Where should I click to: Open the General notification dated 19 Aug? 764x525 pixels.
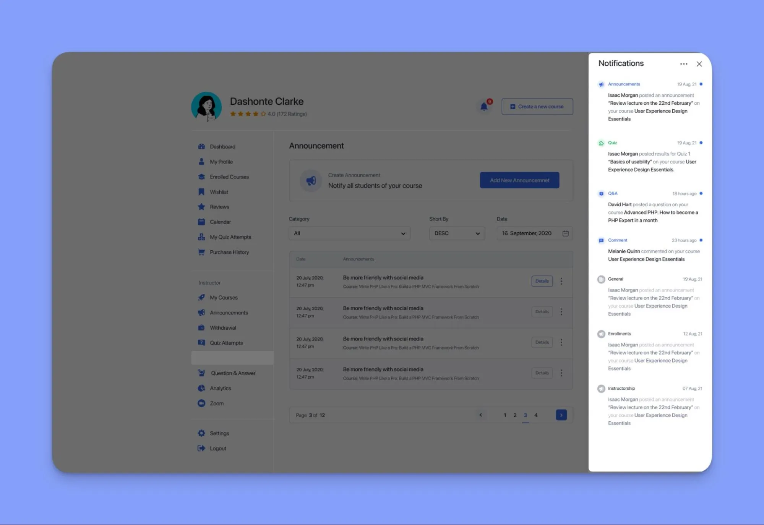click(650, 296)
